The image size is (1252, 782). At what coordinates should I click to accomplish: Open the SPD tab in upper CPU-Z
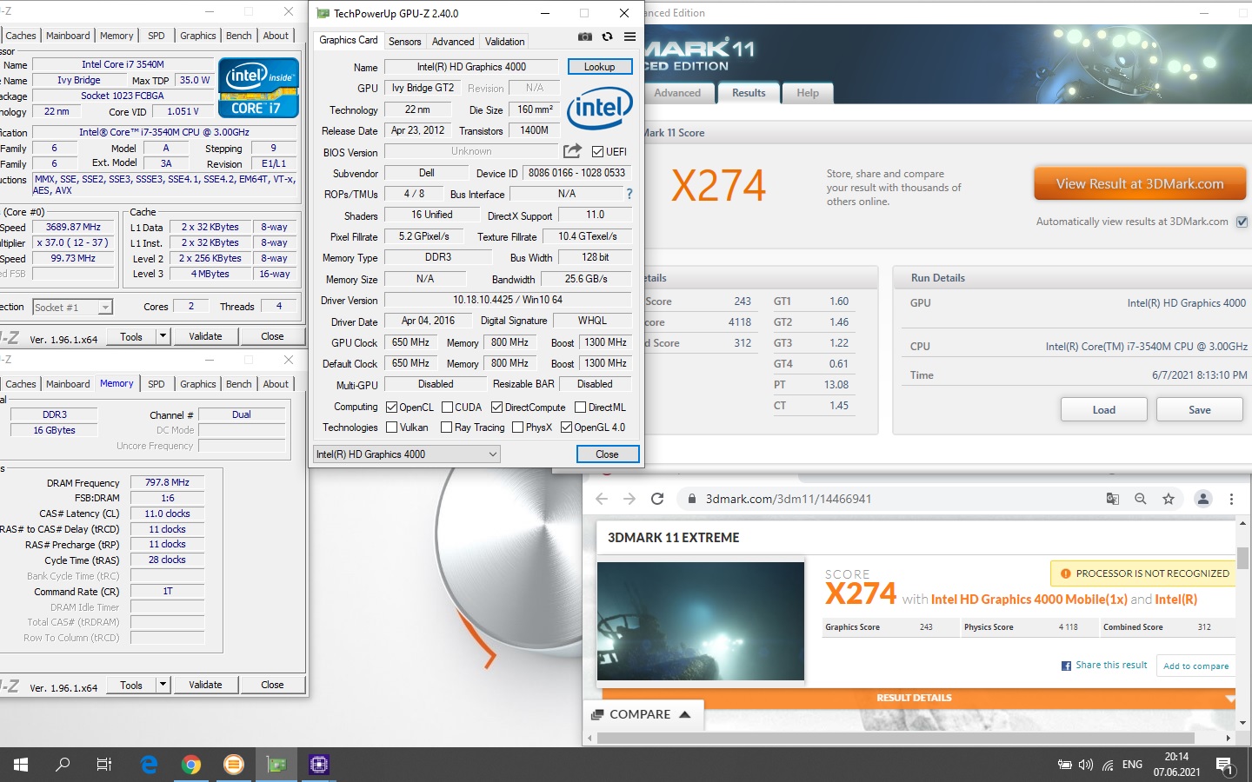click(x=156, y=36)
